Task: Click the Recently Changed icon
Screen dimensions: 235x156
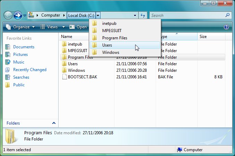Action: (x=8, y=70)
